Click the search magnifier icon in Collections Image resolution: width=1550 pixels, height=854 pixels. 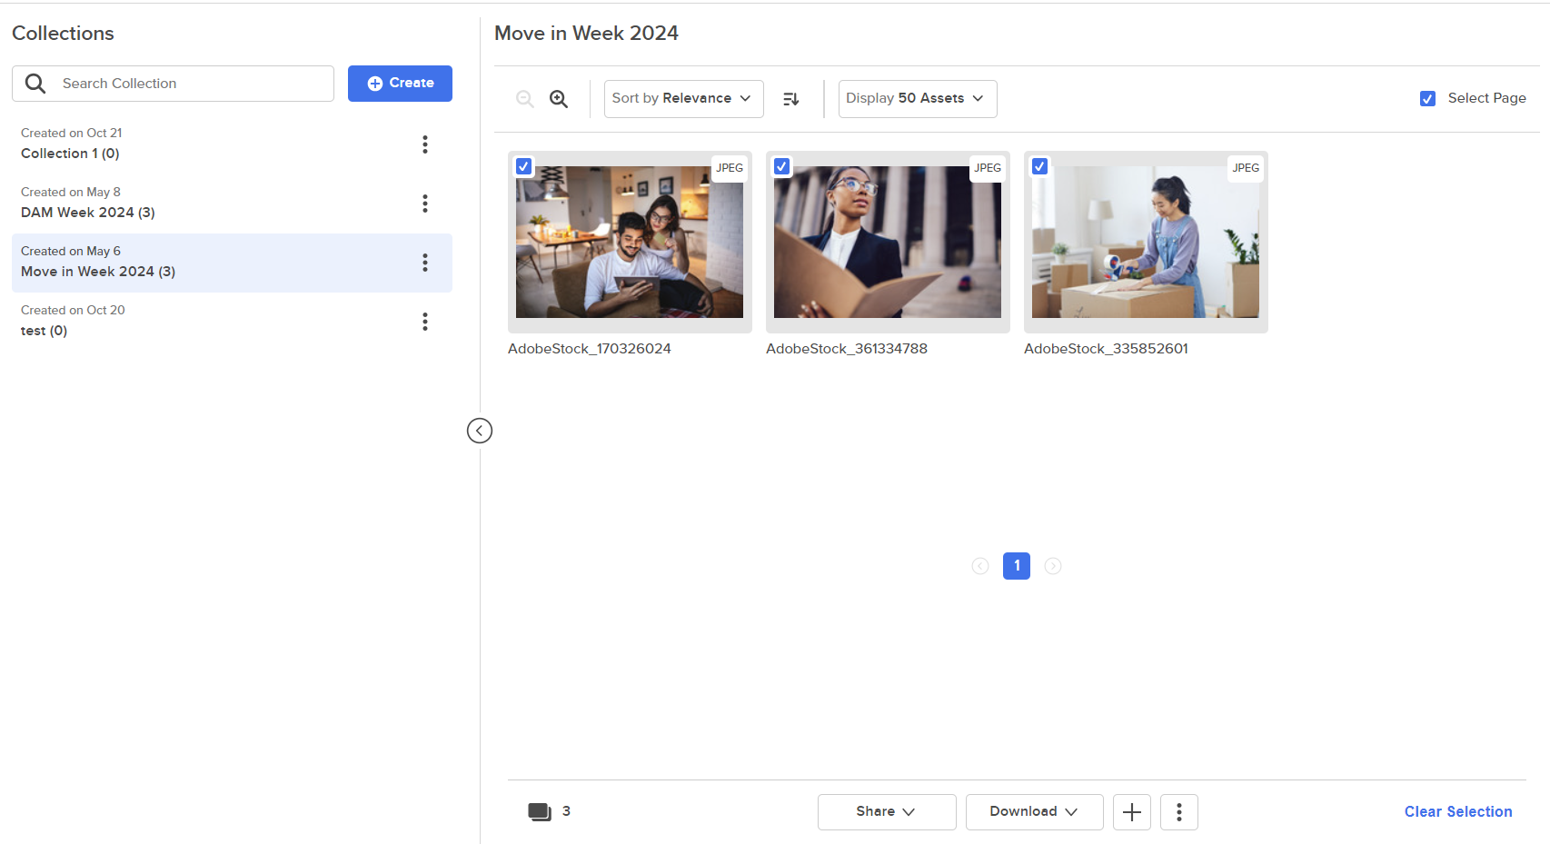pos(35,84)
